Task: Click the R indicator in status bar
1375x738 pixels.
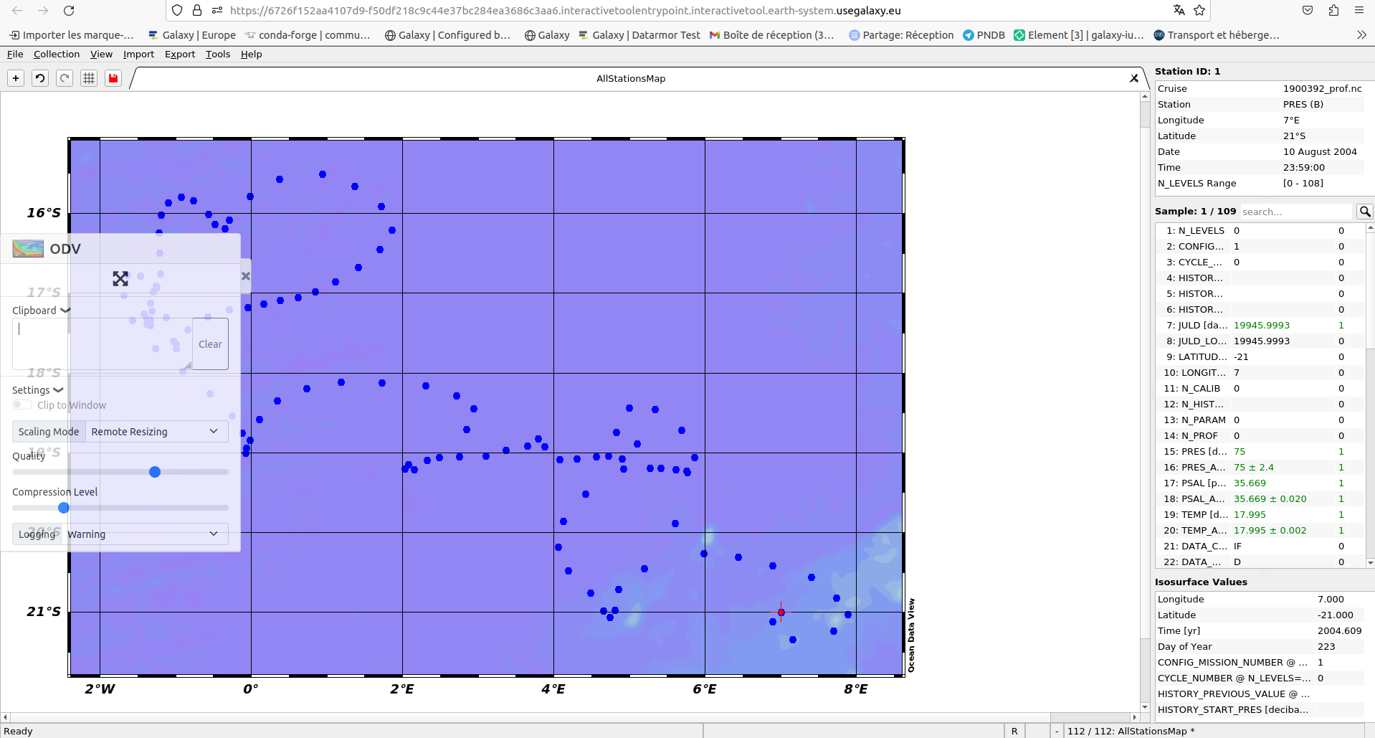Action: [1014, 731]
